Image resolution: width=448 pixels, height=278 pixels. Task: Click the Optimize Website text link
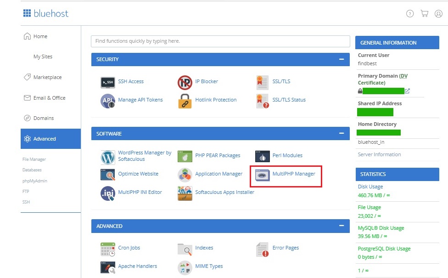(x=138, y=174)
